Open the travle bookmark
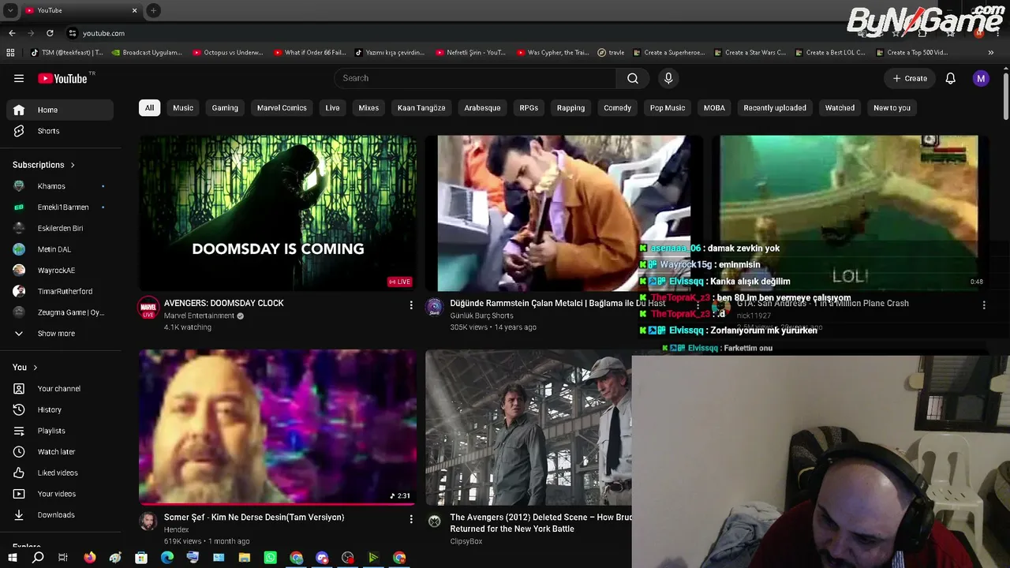Image resolution: width=1010 pixels, height=568 pixels. (x=611, y=53)
